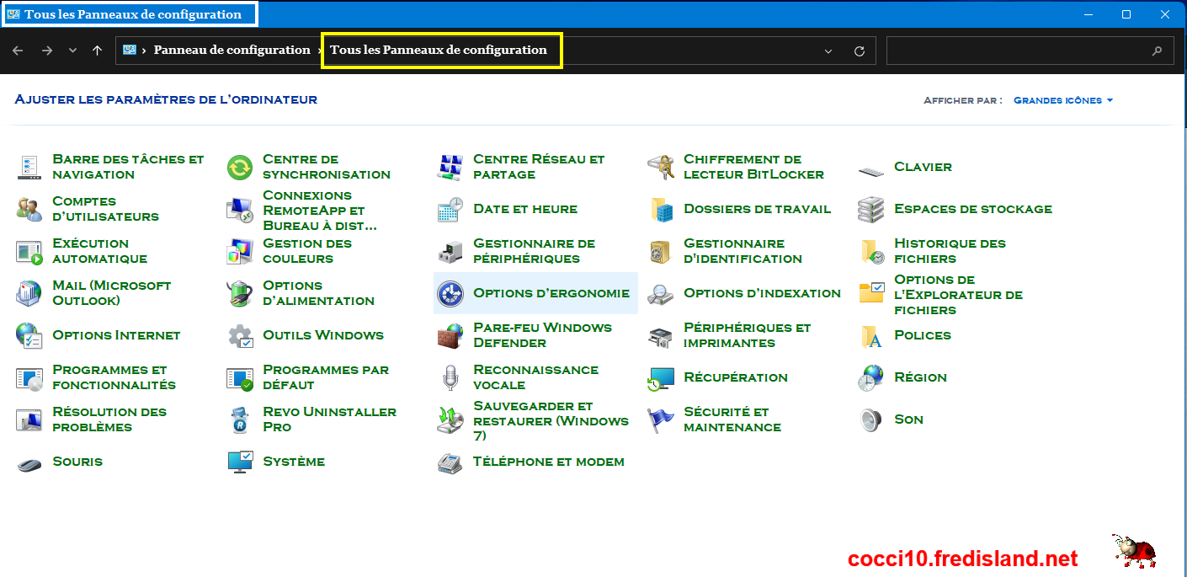
Task: Refresh the Control Panel view
Action: tap(860, 51)
